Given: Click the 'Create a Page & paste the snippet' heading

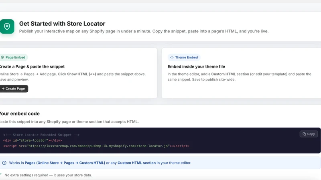Looking at the screenshot, I should (32, 66).
